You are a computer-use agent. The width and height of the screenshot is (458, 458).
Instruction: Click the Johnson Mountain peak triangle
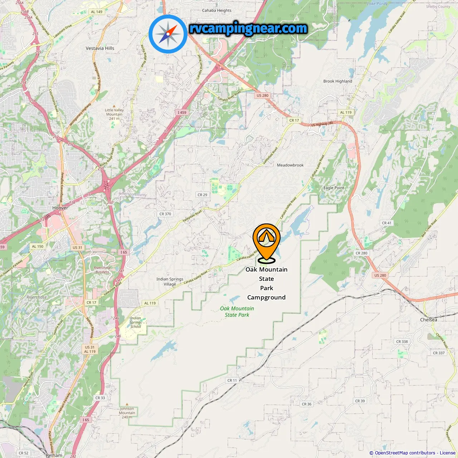point(127,404)
